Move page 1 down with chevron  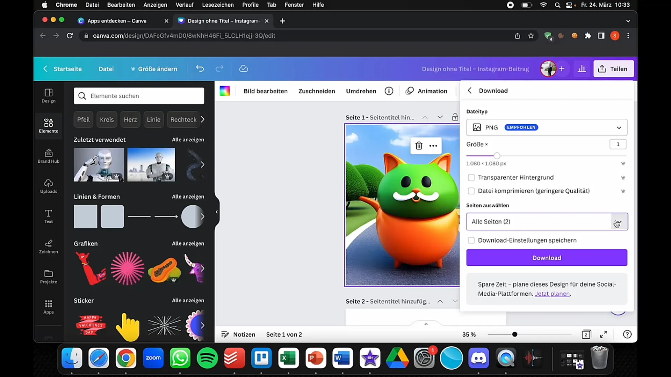[440, 117]
